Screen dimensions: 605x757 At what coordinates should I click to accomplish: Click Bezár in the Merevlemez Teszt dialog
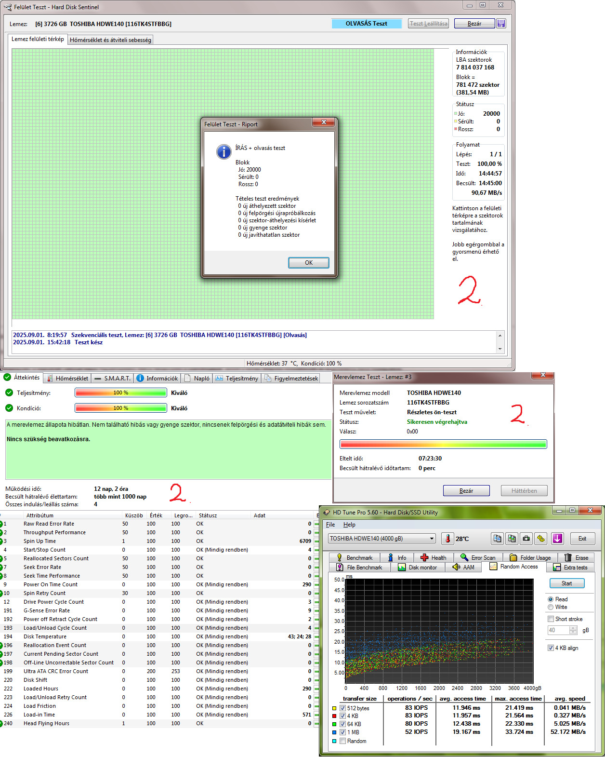point(466,491)
